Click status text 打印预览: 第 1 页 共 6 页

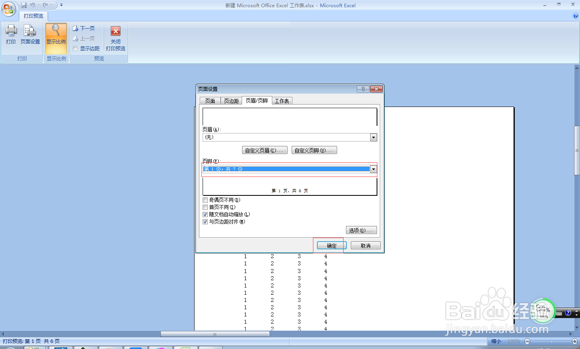[31, 341]
